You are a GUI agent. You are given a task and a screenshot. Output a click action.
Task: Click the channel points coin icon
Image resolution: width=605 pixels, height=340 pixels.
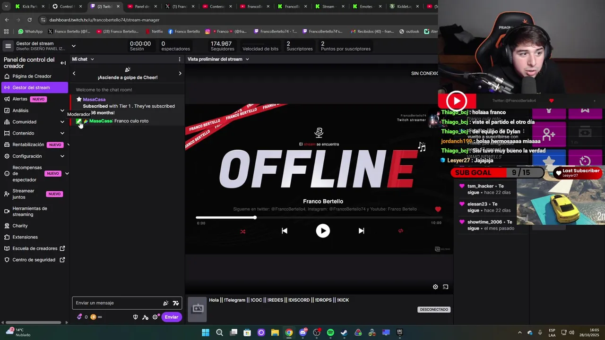click(93, 317)
